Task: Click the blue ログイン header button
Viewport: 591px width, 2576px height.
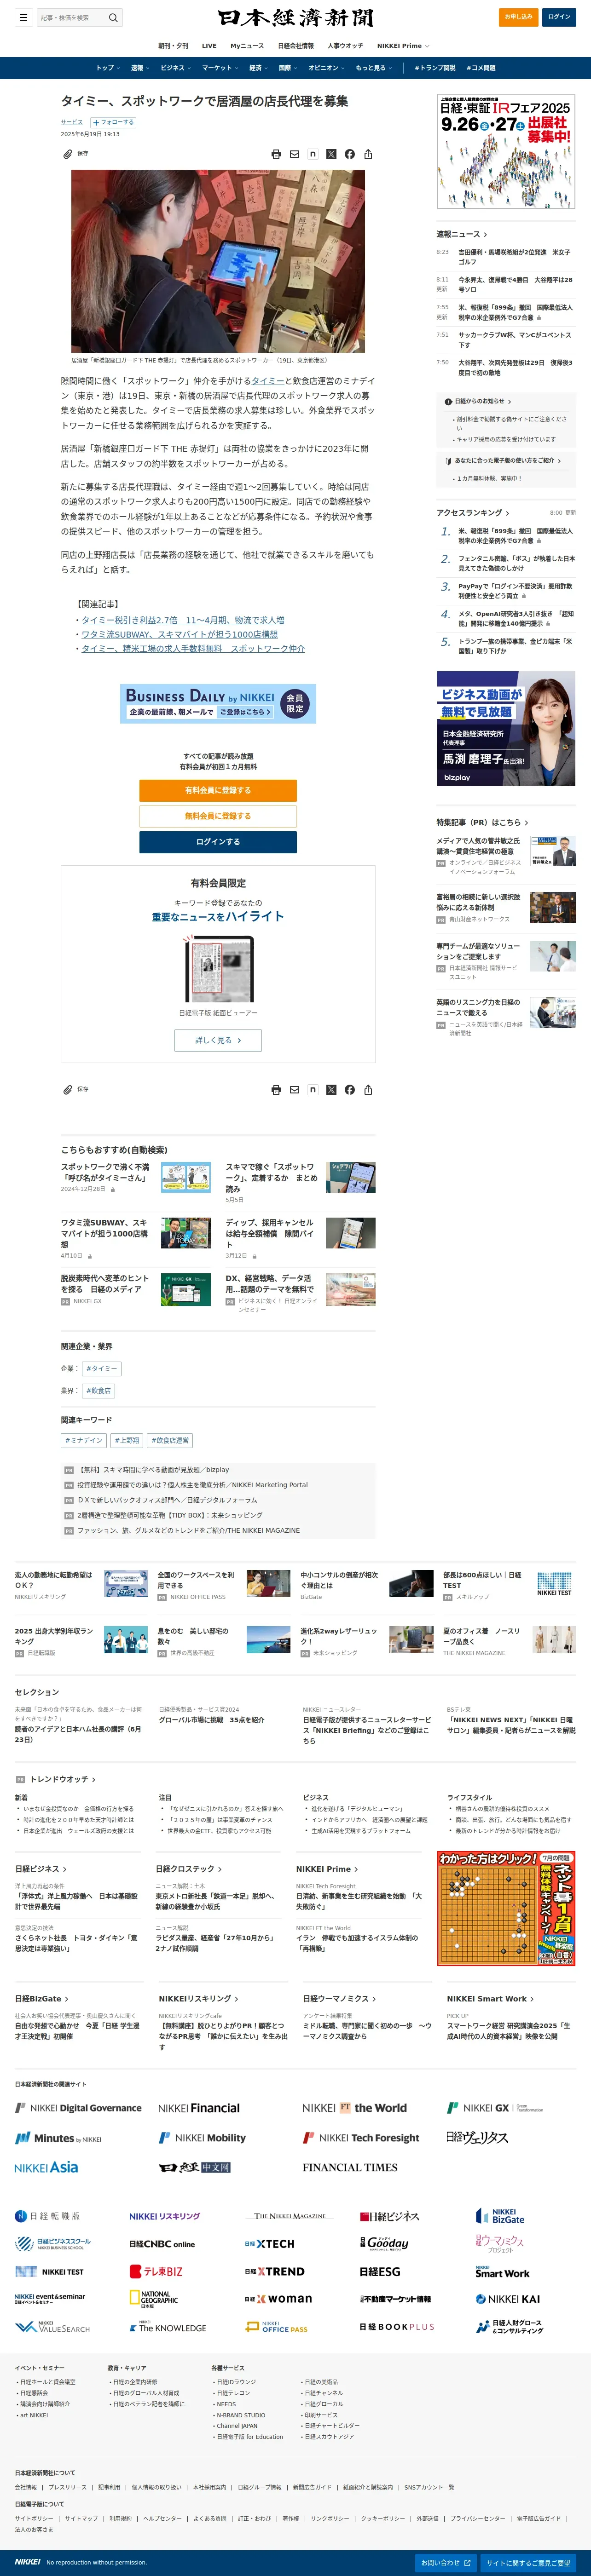Action: [559, 17]
